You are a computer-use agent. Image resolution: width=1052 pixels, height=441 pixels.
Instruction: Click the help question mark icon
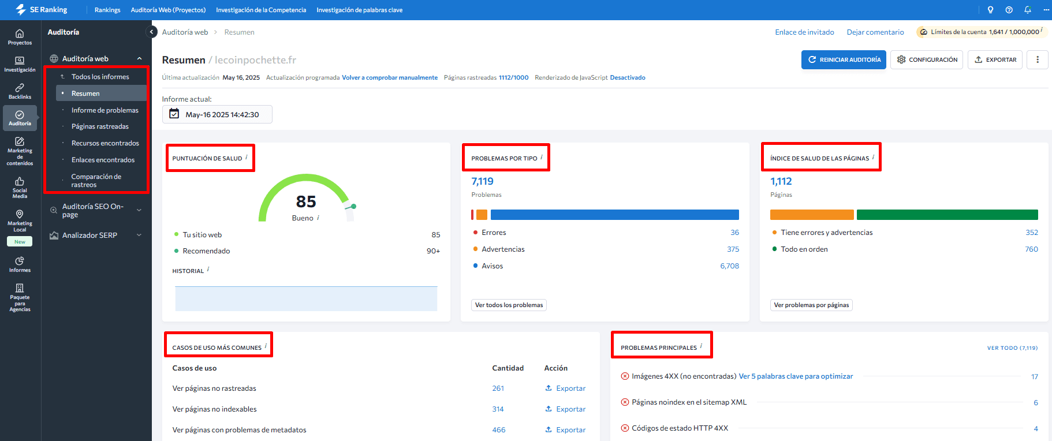pyautogui.click(x=1009, y=10)
